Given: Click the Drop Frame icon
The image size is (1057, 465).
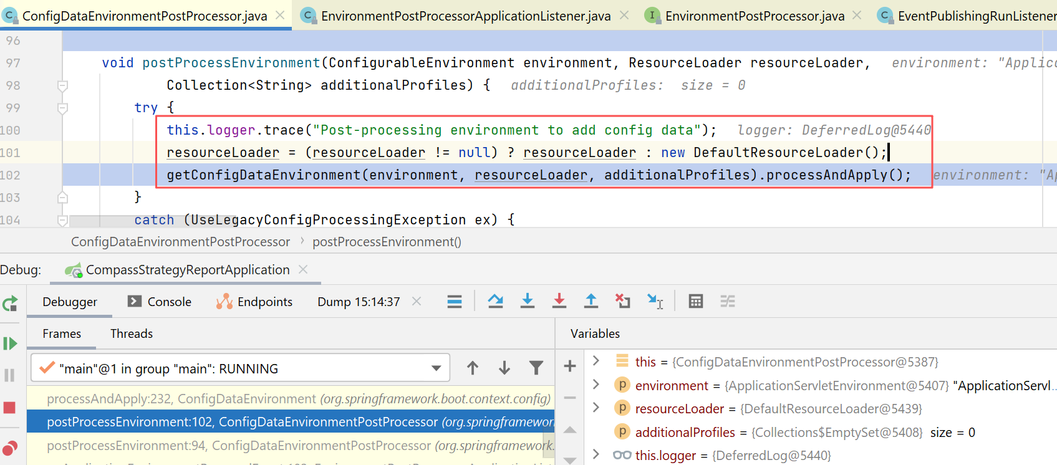Looking at the screenshot, I should pos(622,302).
